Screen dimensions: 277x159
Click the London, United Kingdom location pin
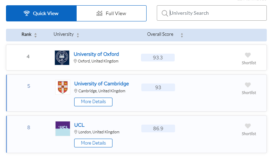tap(76, 132)
